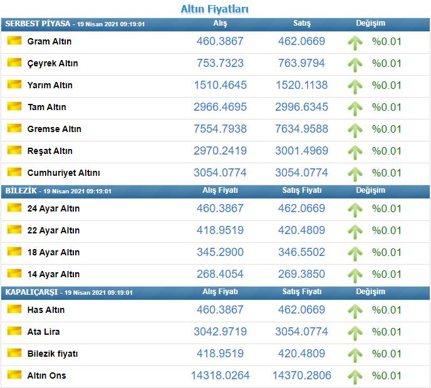
Task: Click the green arrow in Gremse Altın row
Action: click(x=355, y=130)
